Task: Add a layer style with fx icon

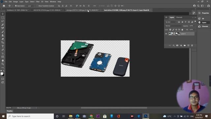Action: 173,46
